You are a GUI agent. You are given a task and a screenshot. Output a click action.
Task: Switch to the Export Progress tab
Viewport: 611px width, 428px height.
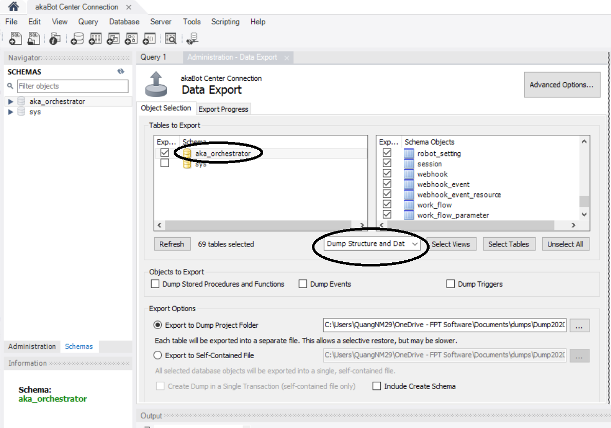point(224,109)
